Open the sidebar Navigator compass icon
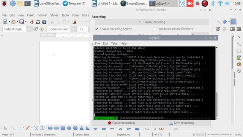Screen dimensions: 243x137 (x=239, y=71)
